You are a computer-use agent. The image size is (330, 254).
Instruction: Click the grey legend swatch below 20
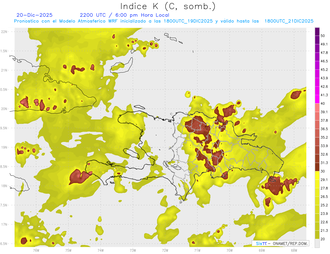[x=317, y=243]
